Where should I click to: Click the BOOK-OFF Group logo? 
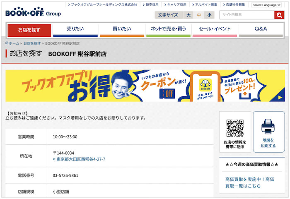tap(33, 12)
